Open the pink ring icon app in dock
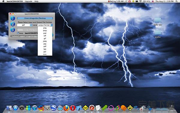The width and height of the screenshot is (180, 113). pos(111,108)
